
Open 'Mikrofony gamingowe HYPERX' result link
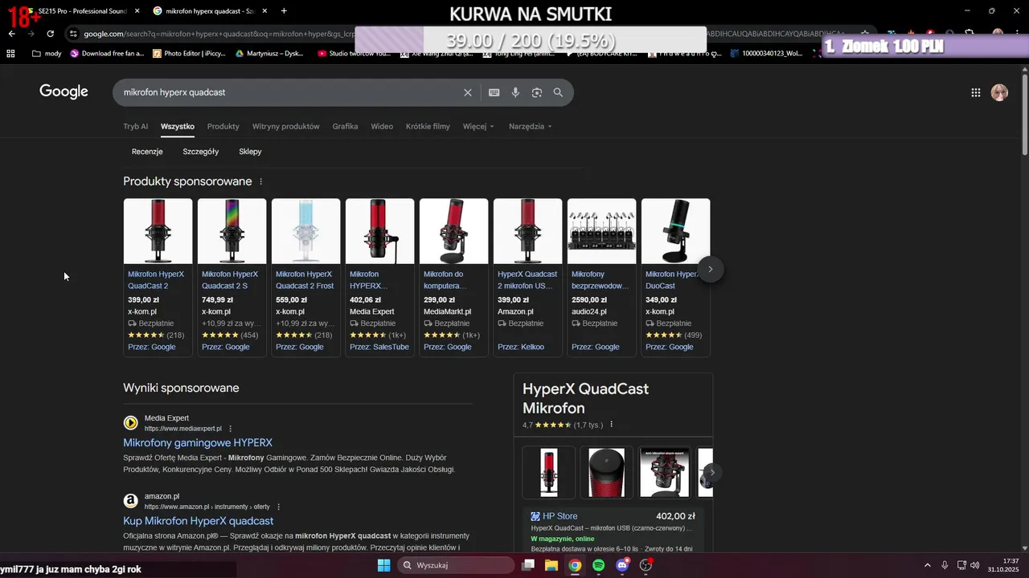pos(198,442)
